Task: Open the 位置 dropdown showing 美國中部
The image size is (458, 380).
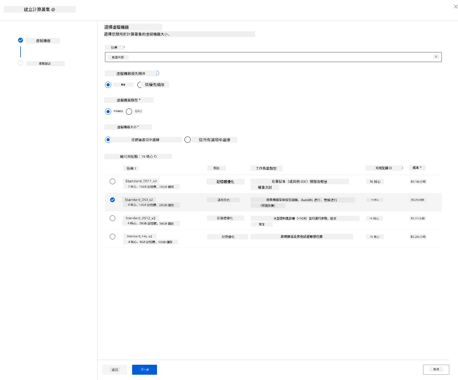Action: click(x=273, y=57)
